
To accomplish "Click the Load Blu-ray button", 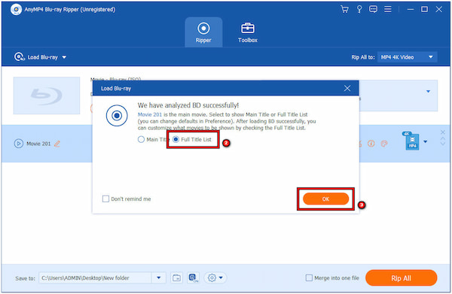I will click(36, 57).
